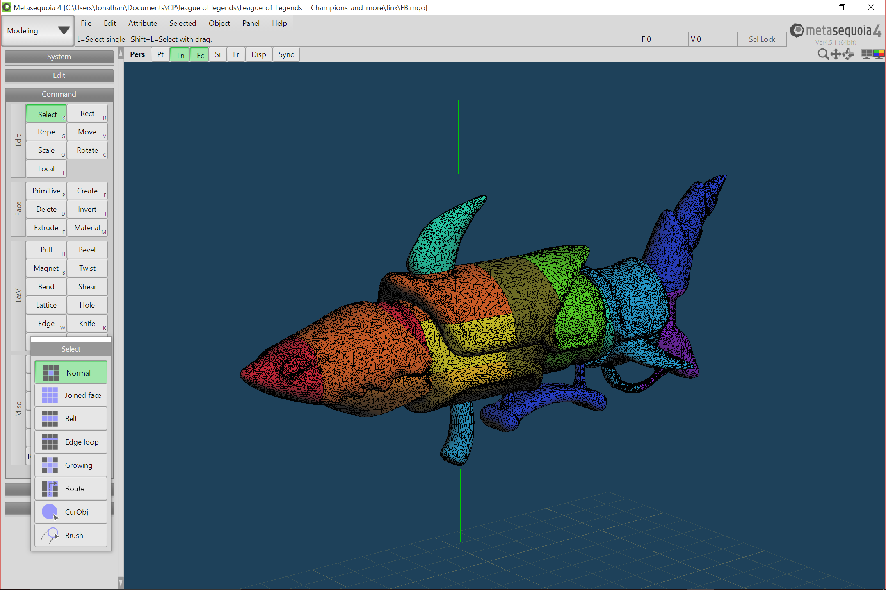Choose CurObj selection mode
The image size is (886, 590).
(x=71, y=512)
